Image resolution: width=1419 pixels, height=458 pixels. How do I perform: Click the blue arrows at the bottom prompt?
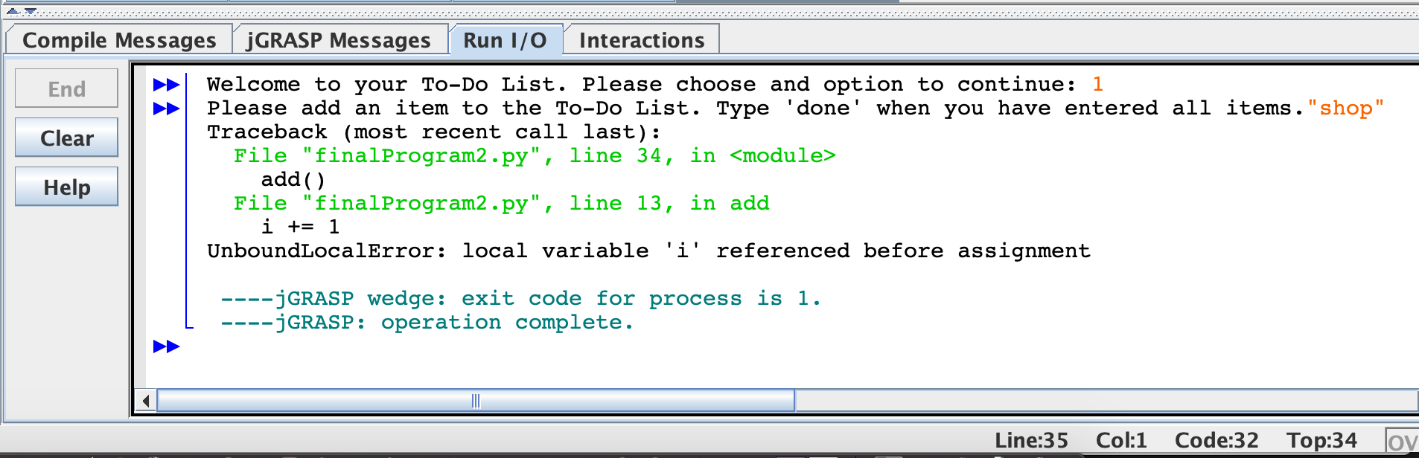166,346
